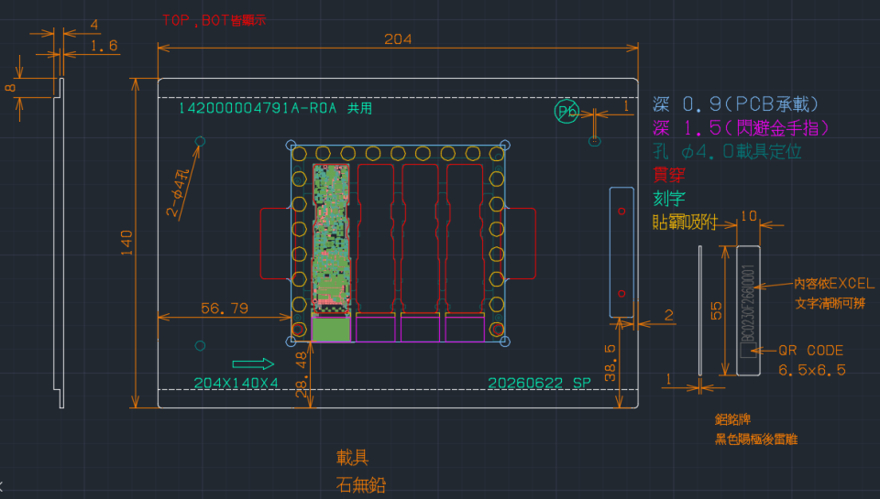Click the annotation '文字清晰可辨'
880x499 pixels.
pyautogui.click(x=830, y=303)
